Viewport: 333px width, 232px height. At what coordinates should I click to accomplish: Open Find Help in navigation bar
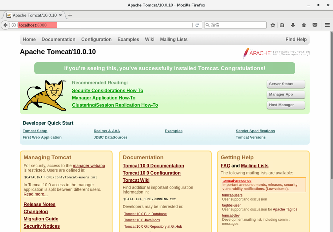(296, 39)
